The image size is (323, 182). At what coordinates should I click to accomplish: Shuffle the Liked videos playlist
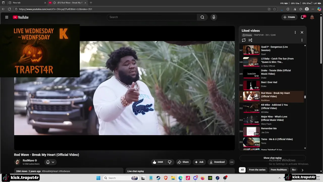(x=250, y=40)
